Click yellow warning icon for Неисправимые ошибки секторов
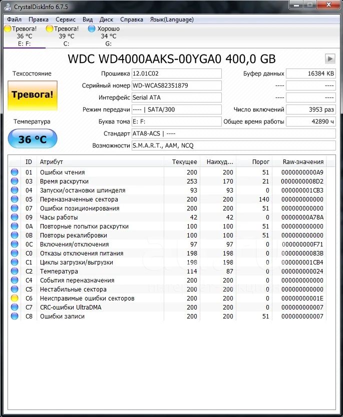 click(15, 298)
